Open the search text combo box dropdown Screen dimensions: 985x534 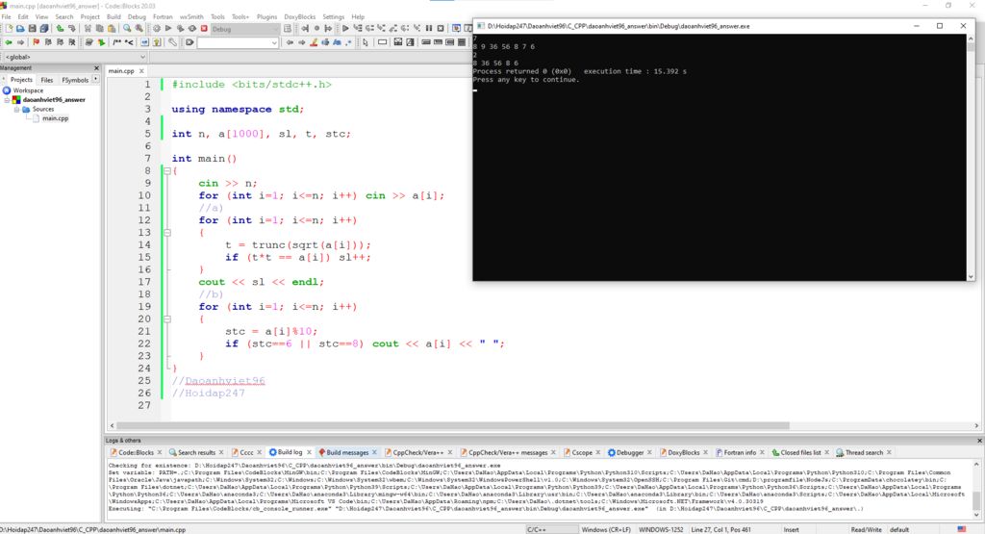pyautogui.click(x=274, y=42)
